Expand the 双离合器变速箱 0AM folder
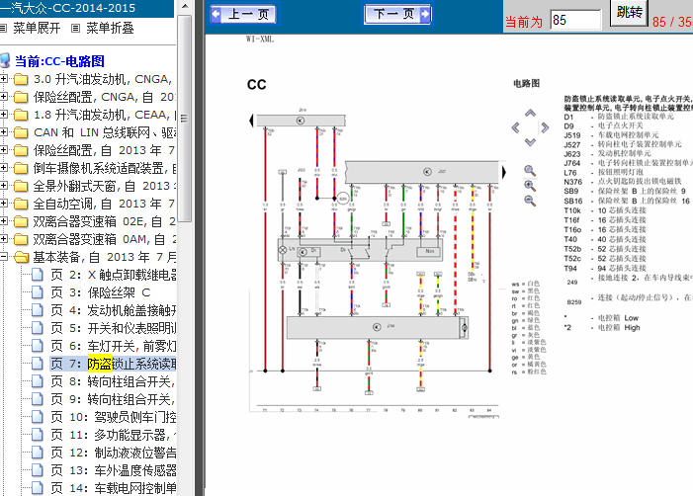Screen dimensions: 693x496 pyautogui.click(x=4, y=239)
